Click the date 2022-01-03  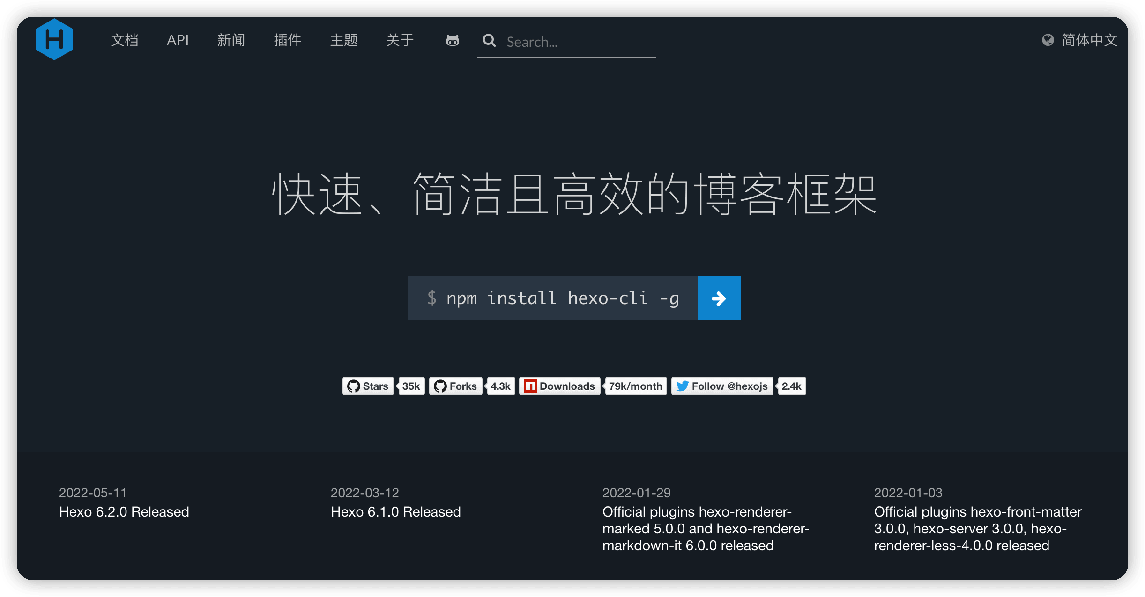[908, 493]
